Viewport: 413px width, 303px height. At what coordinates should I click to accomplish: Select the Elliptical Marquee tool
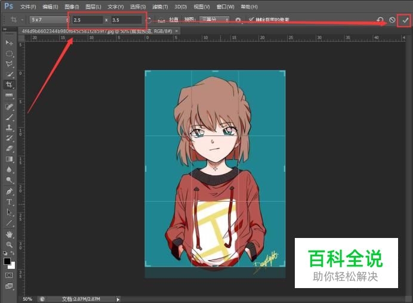coord(10,53)
